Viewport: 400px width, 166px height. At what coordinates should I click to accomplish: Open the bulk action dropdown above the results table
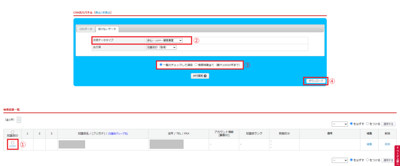340,124
